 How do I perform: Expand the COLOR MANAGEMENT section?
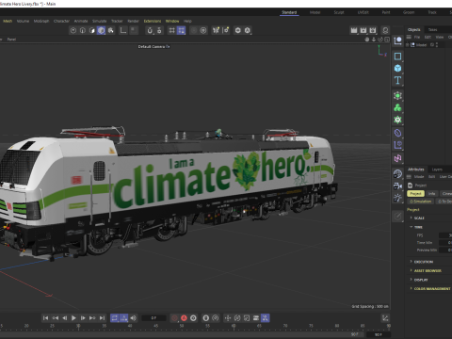click(430, 288)
